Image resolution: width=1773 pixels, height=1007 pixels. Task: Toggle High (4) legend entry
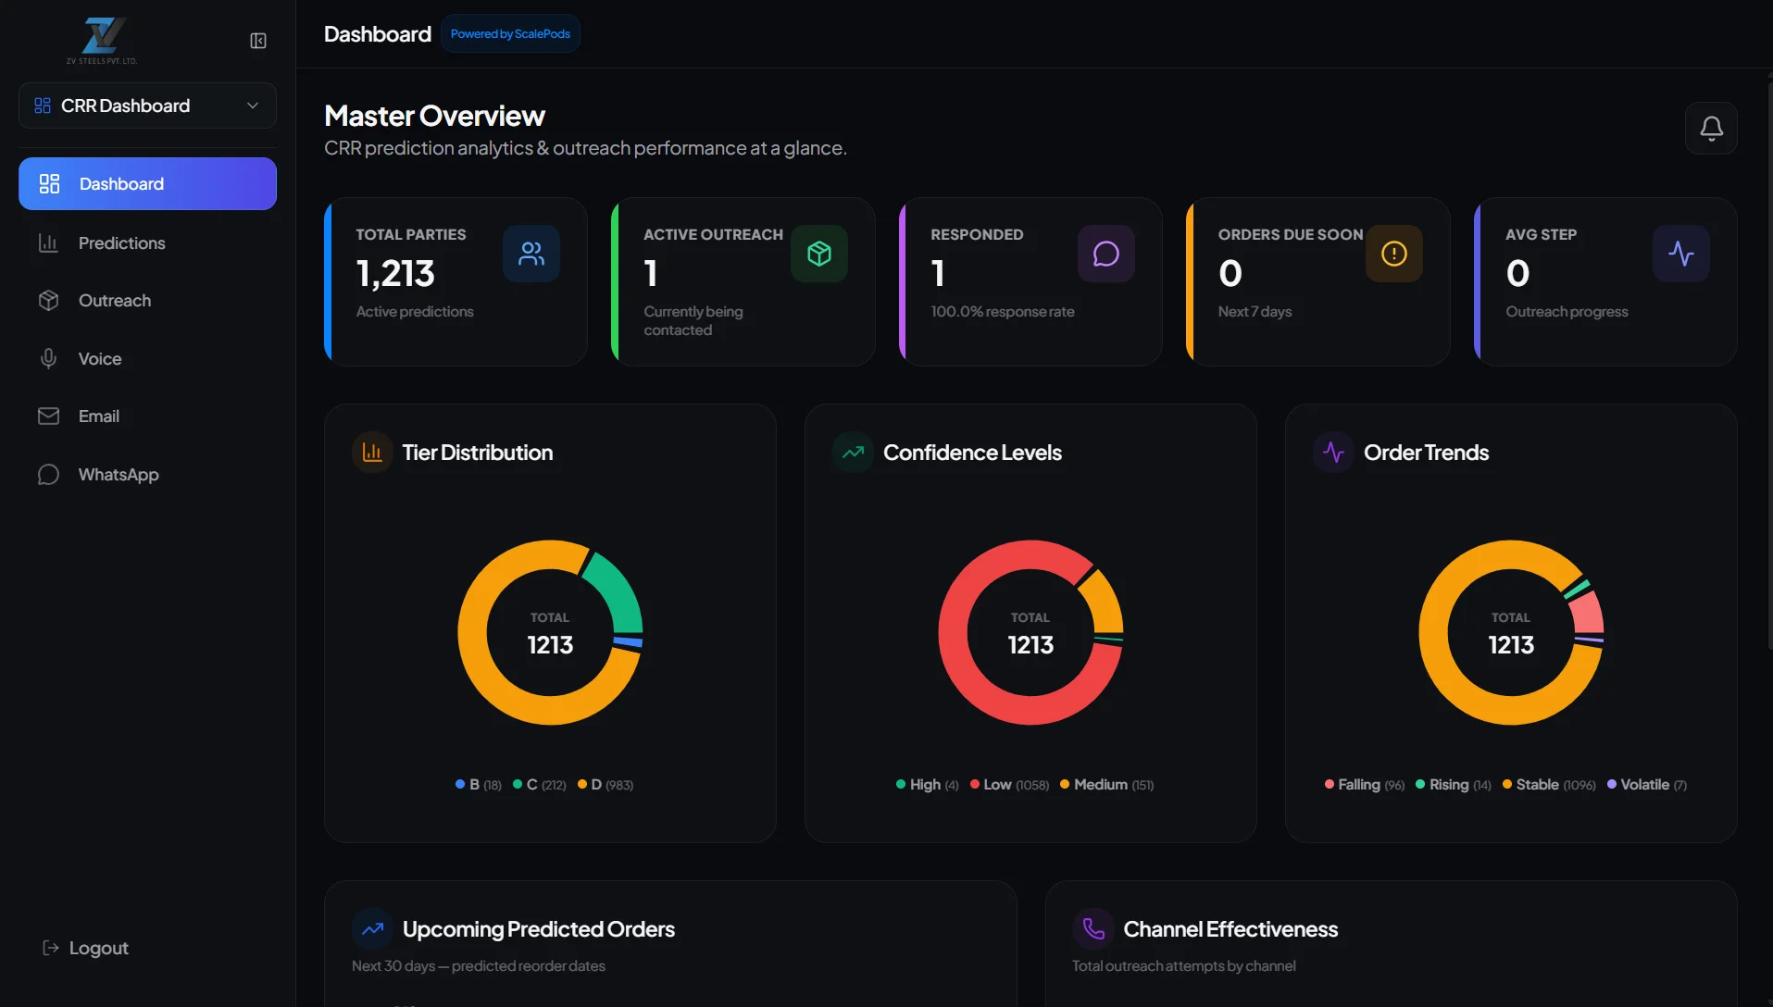tap(928, 785)
